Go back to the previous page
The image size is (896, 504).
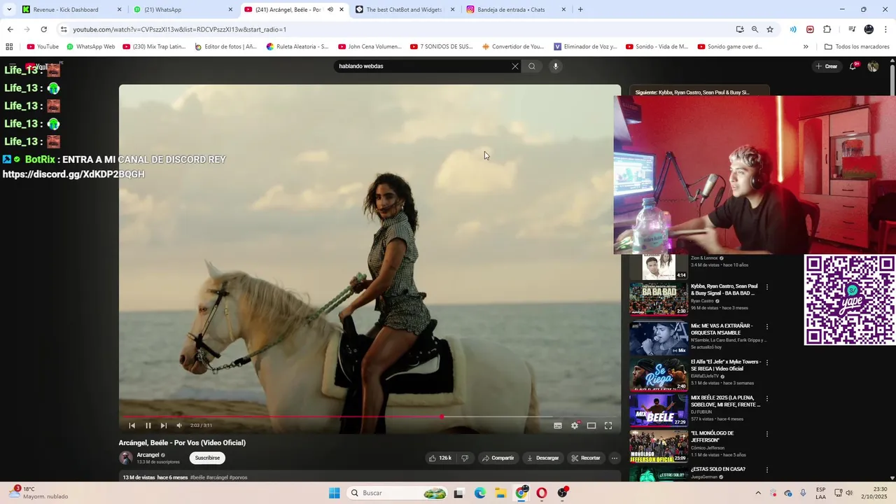pyautogui.click(x=10, y=29)
